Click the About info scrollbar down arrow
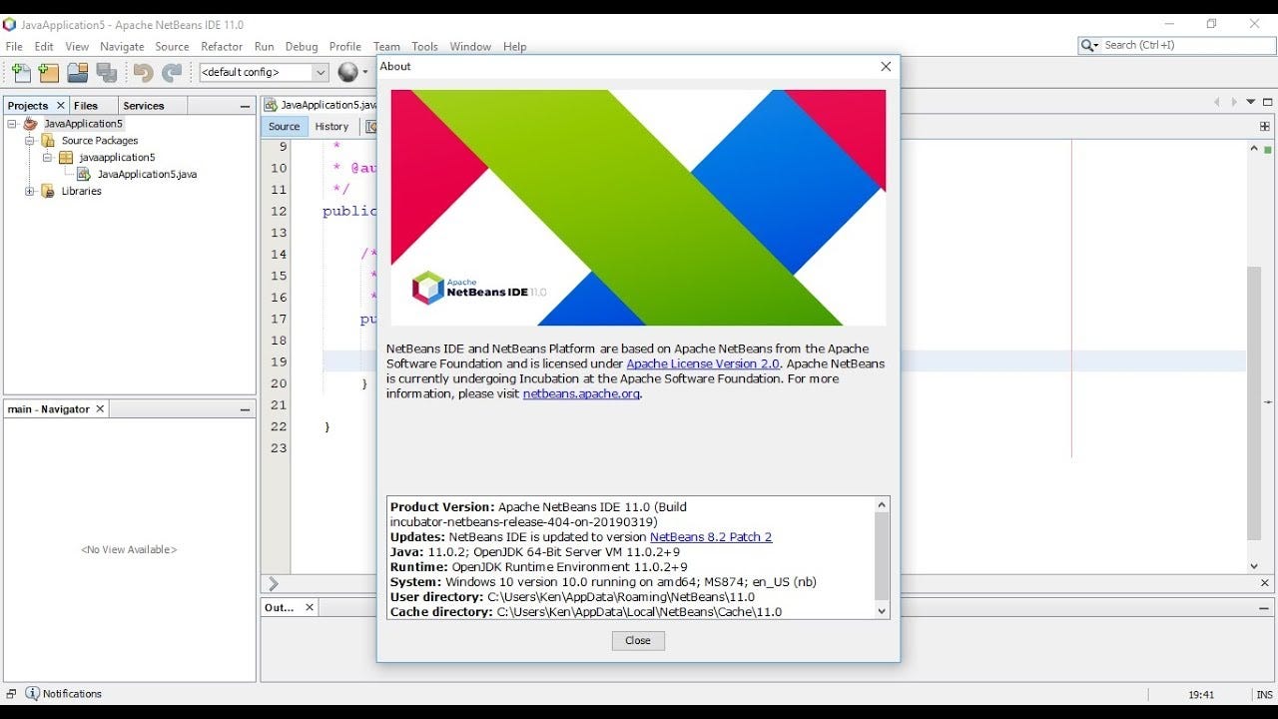 tap(882, 611)
